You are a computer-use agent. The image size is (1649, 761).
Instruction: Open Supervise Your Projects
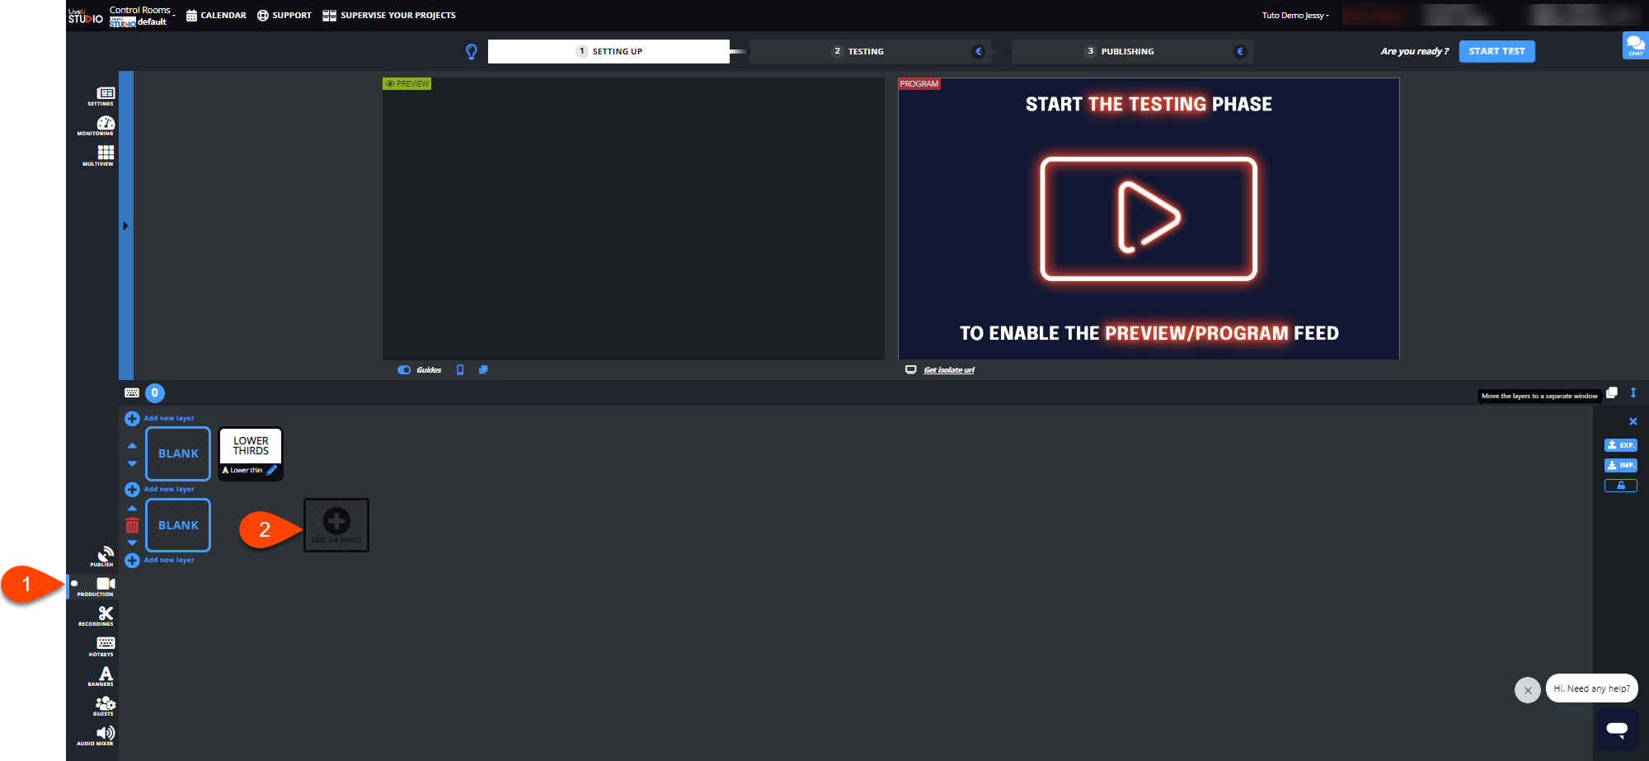pyautogui.click(x=389, y=16)
